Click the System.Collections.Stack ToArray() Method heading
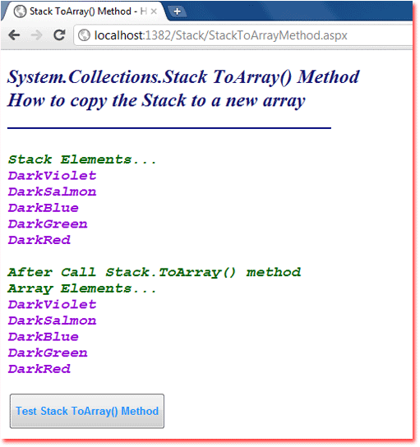 (183, 77)
